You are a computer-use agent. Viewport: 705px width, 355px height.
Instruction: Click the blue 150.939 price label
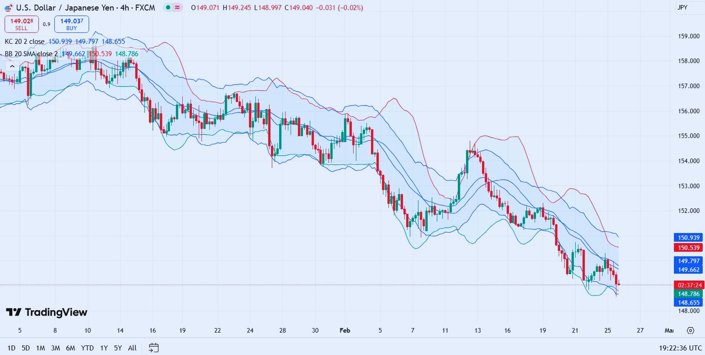pyautogui.click(x=688, y=237)
